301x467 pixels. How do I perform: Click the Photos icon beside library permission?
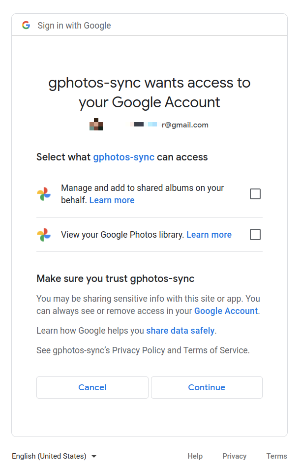[x=44, y=235]
